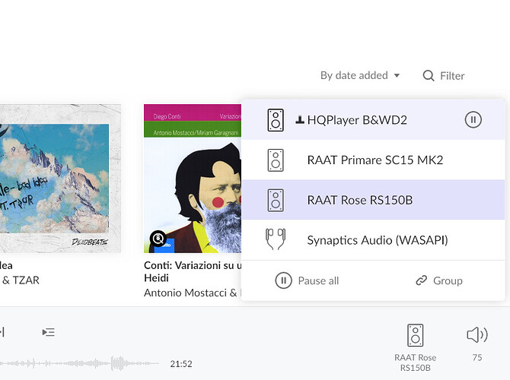Click the earbuds icon beside Synaptics Audio
The height and width of the screenshot is (380, 510).
pyautogui.click(x=276, y=239)
